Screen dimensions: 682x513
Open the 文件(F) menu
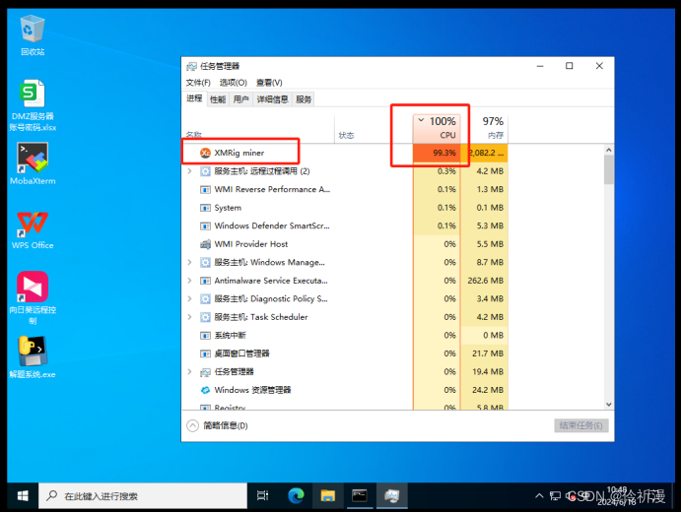[x=198, y=83]
